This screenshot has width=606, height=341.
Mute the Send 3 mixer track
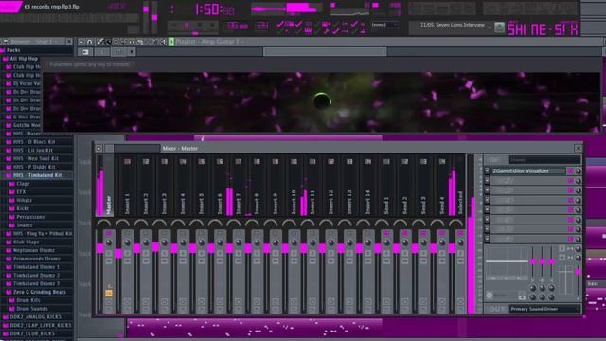tap(423, 233)
